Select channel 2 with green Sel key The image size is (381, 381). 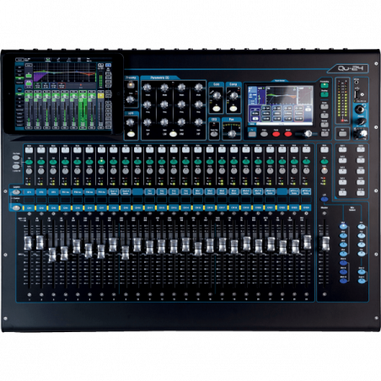coord(41,162)
